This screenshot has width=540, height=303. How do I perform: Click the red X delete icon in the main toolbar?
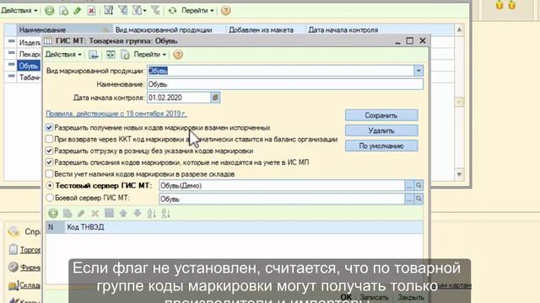coord(91,11)
